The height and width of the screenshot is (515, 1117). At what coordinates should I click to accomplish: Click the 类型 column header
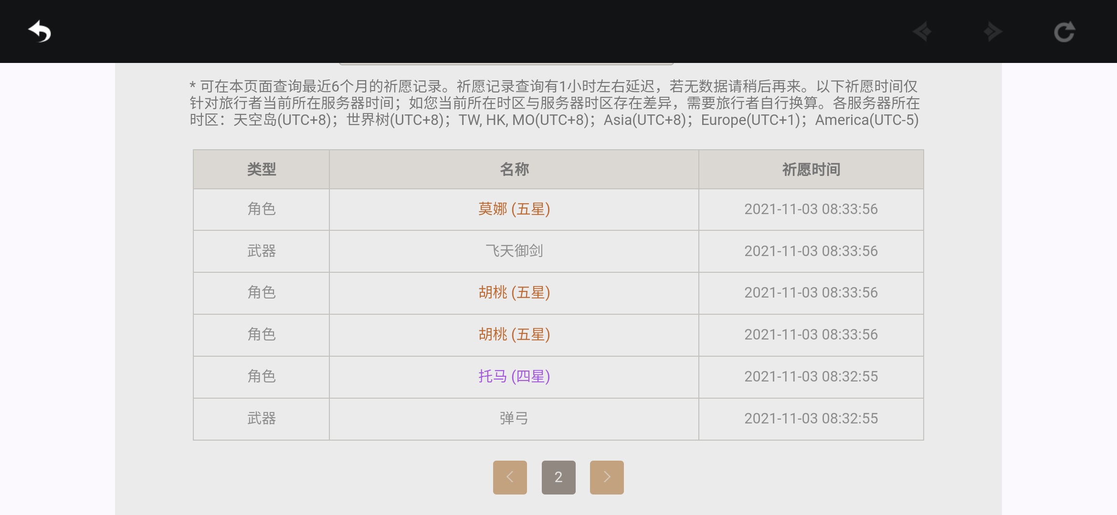click(x=261, y=169)
